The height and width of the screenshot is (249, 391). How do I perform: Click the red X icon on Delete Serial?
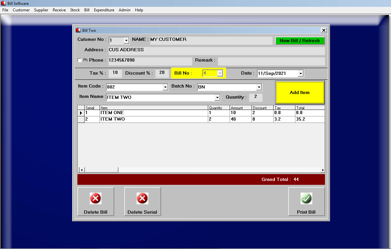click(x=142, y=198)
